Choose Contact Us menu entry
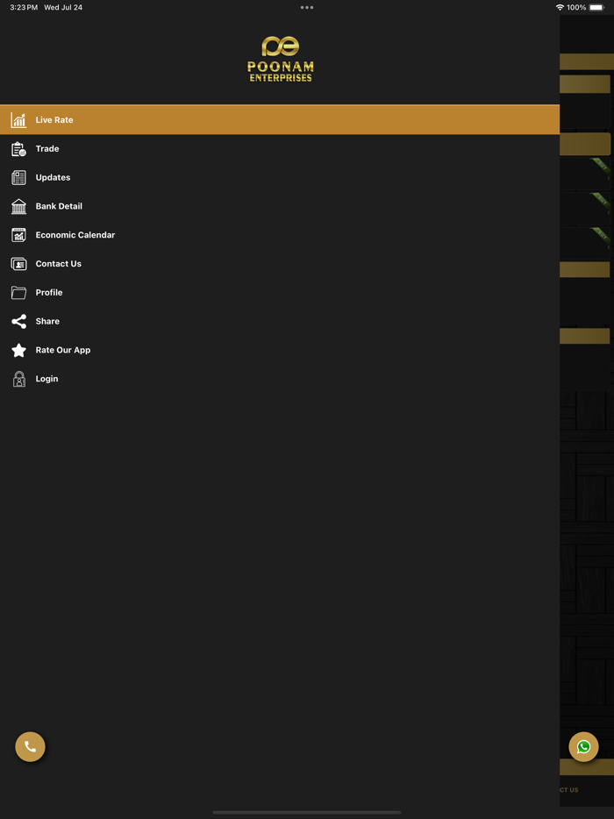This screenshot has height=819, width=614. 280,264
